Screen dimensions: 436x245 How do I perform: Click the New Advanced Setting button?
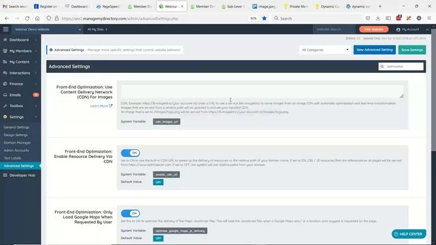pyautogui.click(x=375, y=50)
